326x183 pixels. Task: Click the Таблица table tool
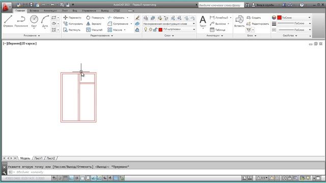pos(218,30)
